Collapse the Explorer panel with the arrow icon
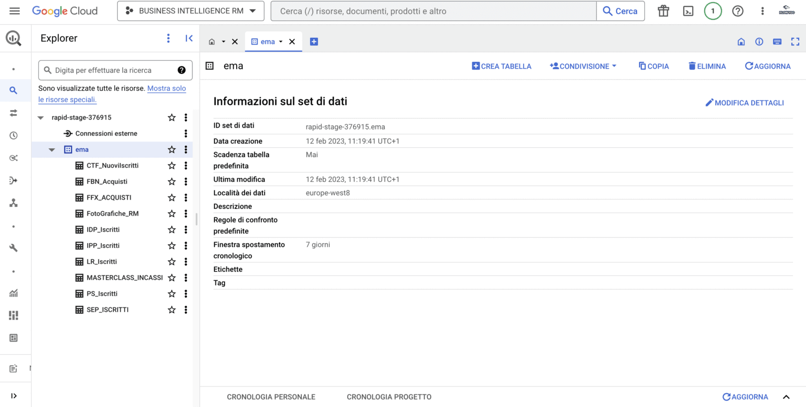Viewport: 806px width, 407px height. point(189,38)
